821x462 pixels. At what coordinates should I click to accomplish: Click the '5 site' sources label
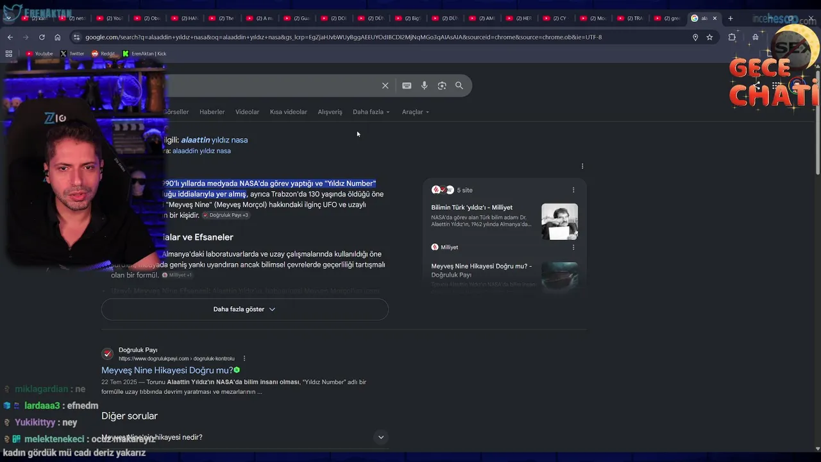pyautogui.click(x=464, y=190)
